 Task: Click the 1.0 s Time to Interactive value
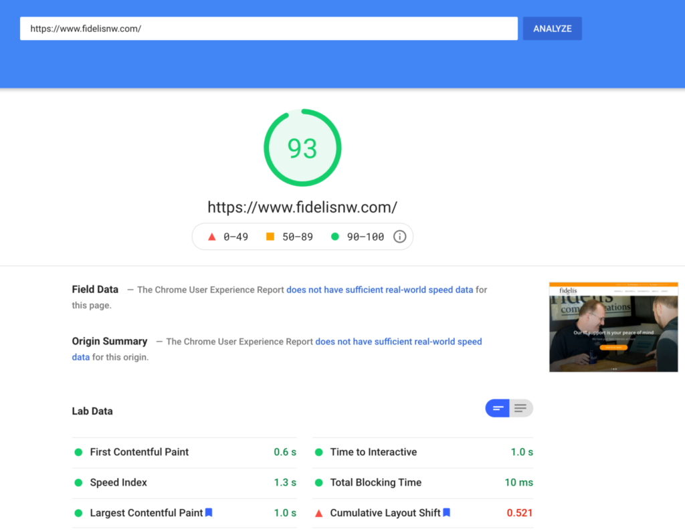coord(522,452)
